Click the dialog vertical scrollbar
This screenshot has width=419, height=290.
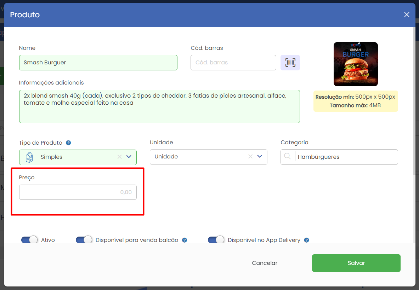414,101
